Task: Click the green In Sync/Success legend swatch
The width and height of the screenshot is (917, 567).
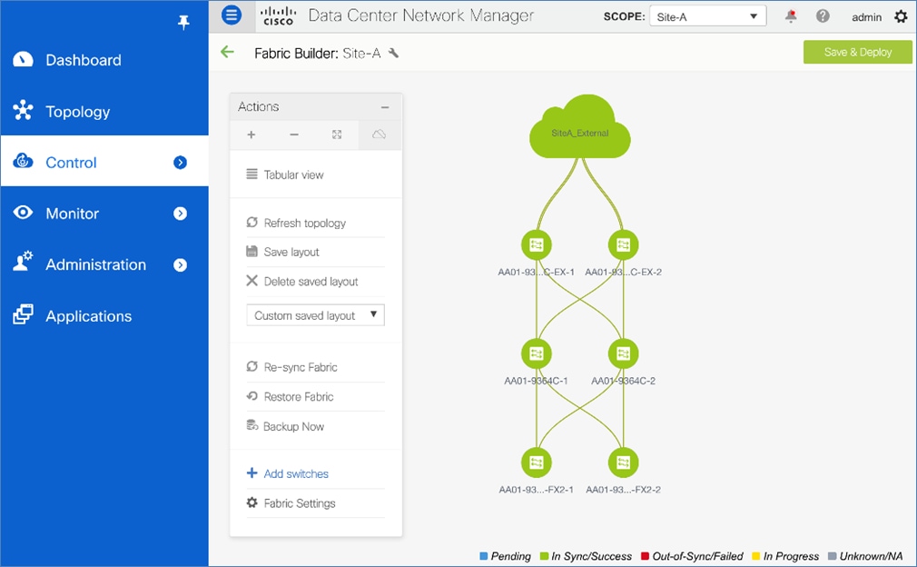Action: click(544, 556)
